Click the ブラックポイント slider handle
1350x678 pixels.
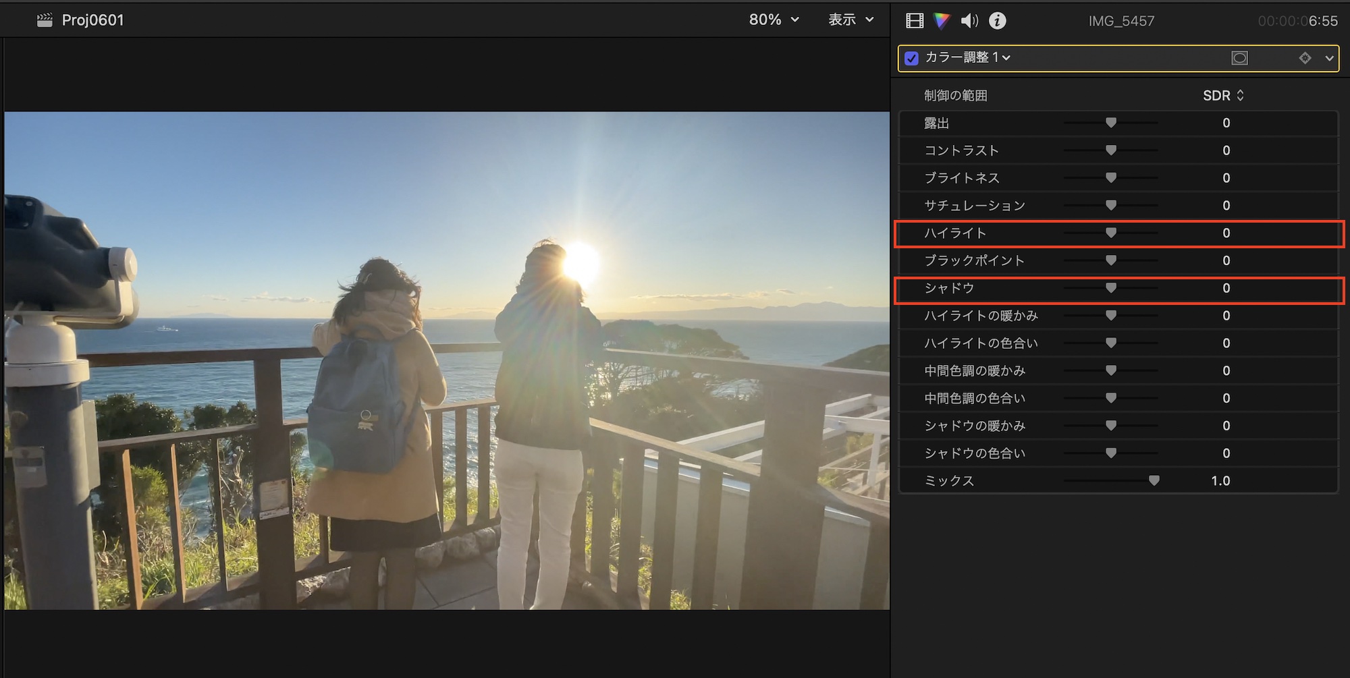pyautogui.click(x=1110, y=260)
